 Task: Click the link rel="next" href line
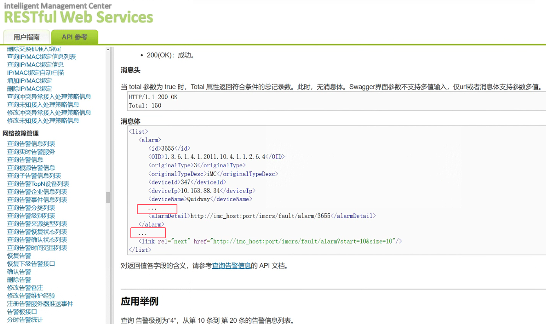click(270, 241)
